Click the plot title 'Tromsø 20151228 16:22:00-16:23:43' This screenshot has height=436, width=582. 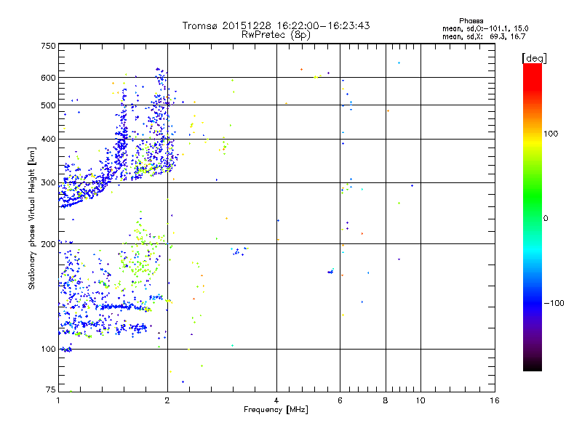(x=276, y=25)
